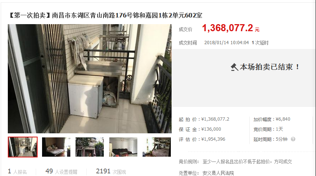Click the 1次延时 delay count text

pos(260,43)
